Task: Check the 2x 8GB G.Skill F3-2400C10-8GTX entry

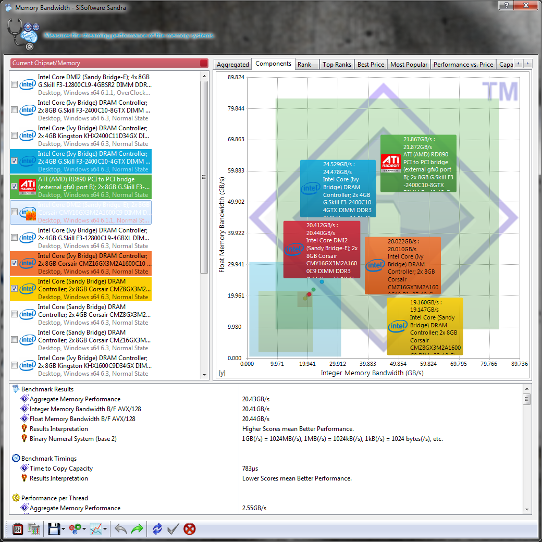Action: point(14,110)
